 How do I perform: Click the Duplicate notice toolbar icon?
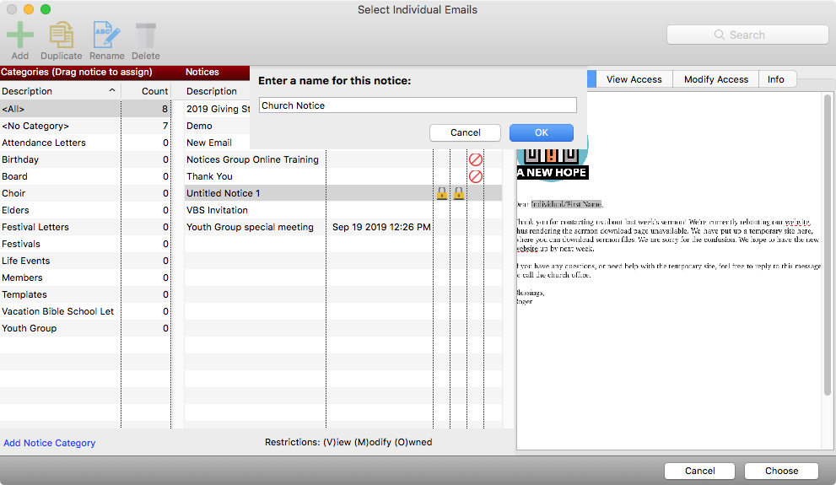[x=61, y=36]
